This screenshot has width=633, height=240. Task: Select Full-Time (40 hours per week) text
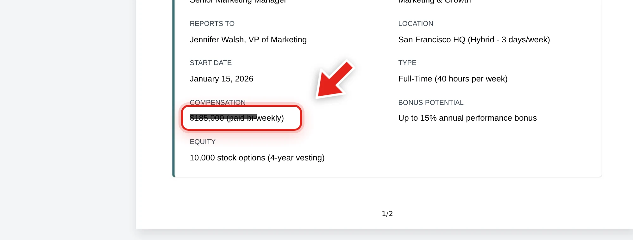[x=453, y=79]
